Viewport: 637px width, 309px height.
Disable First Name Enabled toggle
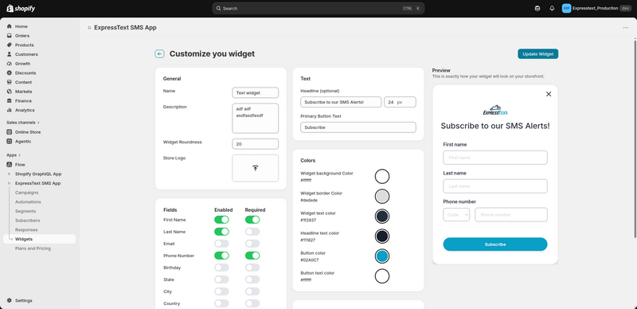coord(221,220)
